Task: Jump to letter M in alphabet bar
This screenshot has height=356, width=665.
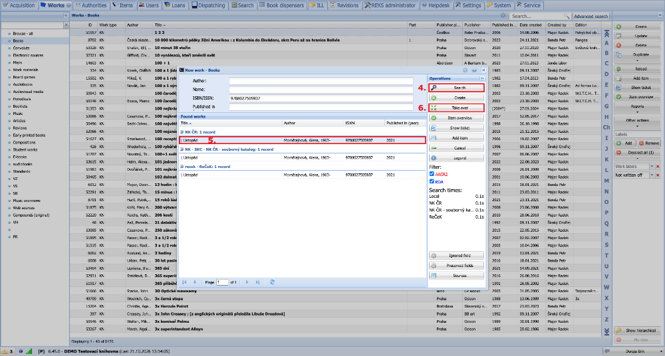Action: click(x=606, y=181)
